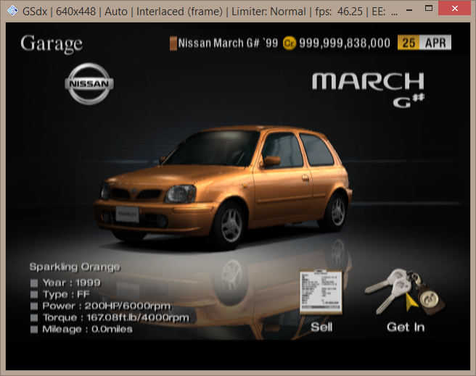476x376 pixels.
Task: Click the GSdx window app icon
Action: (12, 11)
